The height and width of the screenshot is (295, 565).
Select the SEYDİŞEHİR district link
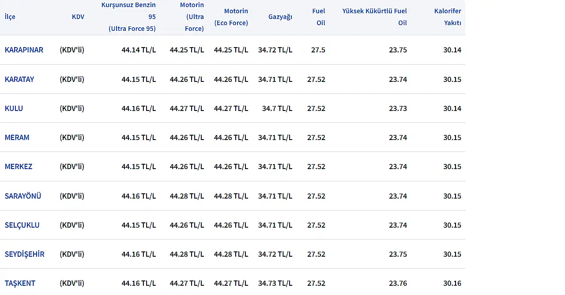coord(24,254)
